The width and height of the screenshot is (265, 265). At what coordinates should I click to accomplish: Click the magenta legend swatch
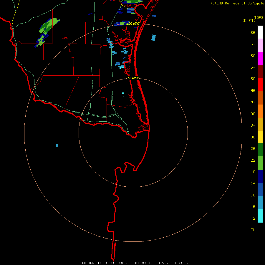coord(260,59)
